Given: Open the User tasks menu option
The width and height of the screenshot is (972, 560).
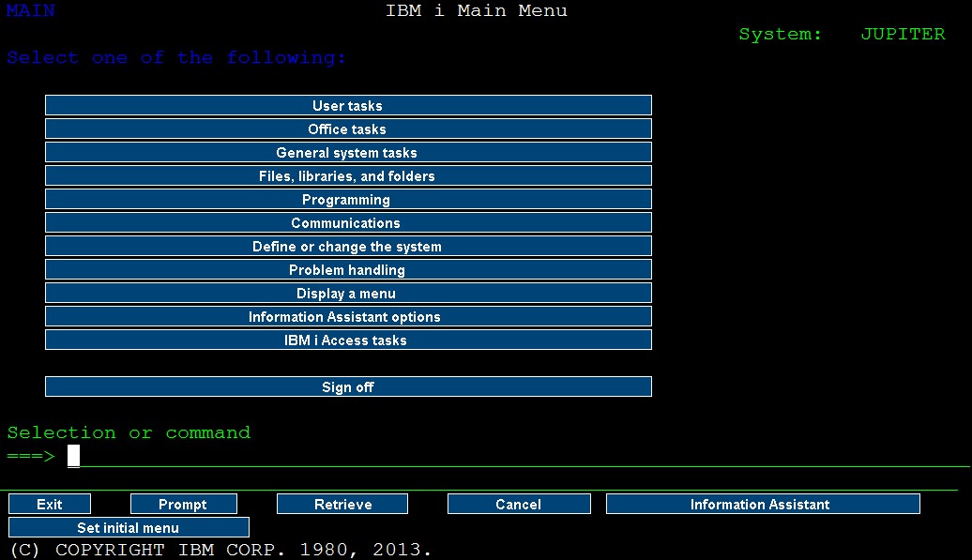Looking at the screenshot, I should [347, 105].
